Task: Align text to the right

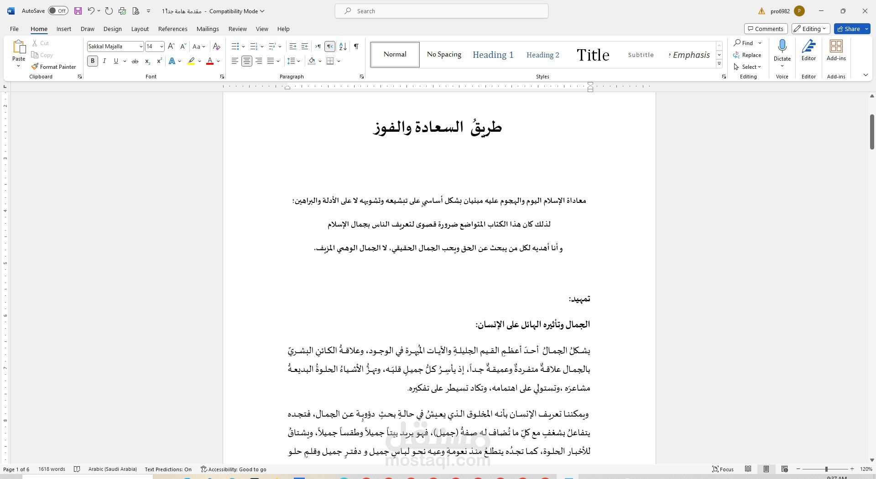Action: point(259,61)
